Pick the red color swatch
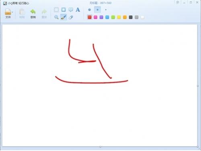The height and width of the screenshot is (151, 201). coord(90,17)
